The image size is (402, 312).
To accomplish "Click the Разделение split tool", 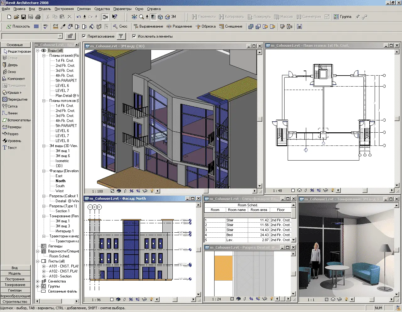I will (179, 27).
